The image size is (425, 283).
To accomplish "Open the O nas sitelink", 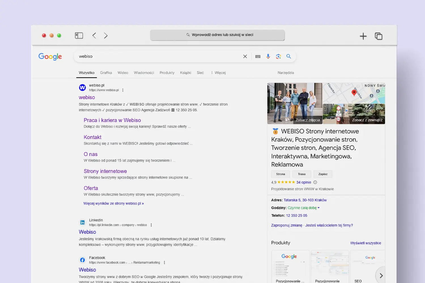I will (91, 154).
